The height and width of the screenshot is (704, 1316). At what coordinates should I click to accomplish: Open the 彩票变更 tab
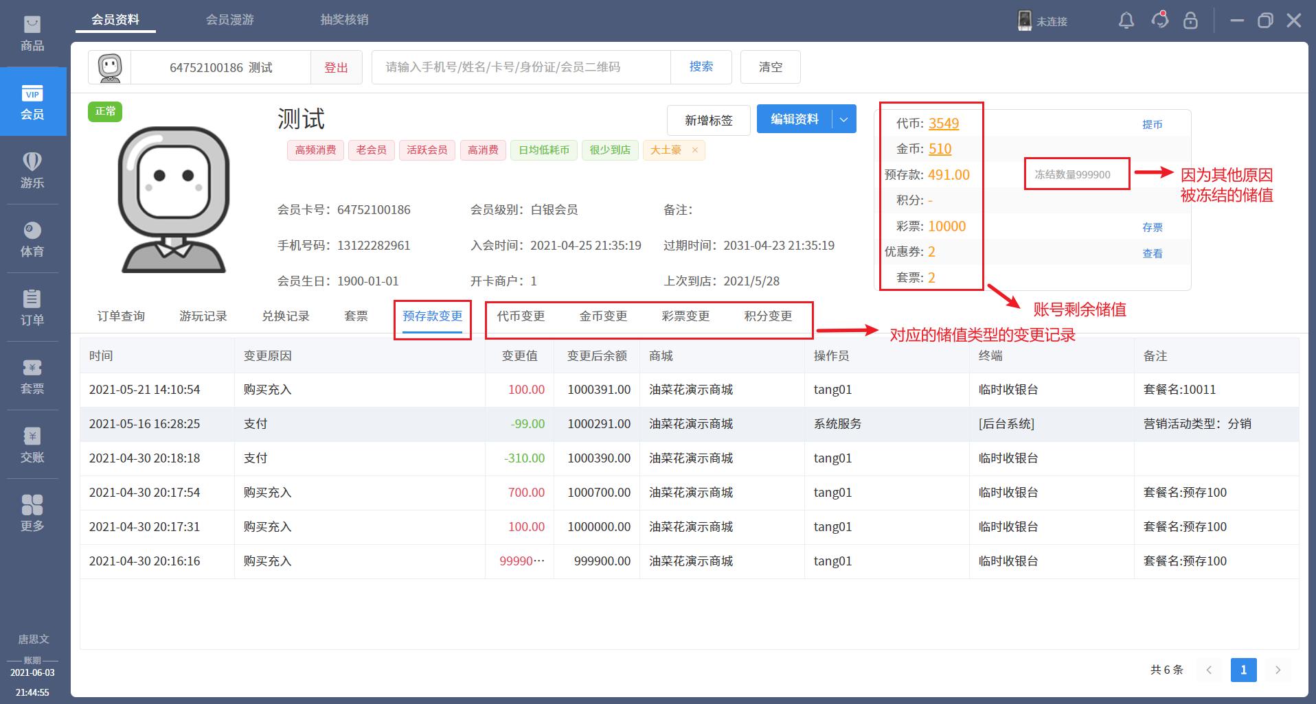(685, 316)
